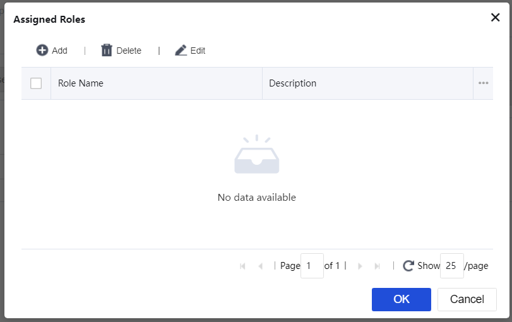Click the rows-per-page field showing 25
The width and height of the screenshot is (512, 322).
[451, 266]
